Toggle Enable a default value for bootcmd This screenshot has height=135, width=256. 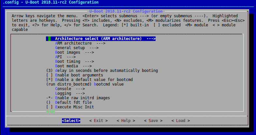89,80
